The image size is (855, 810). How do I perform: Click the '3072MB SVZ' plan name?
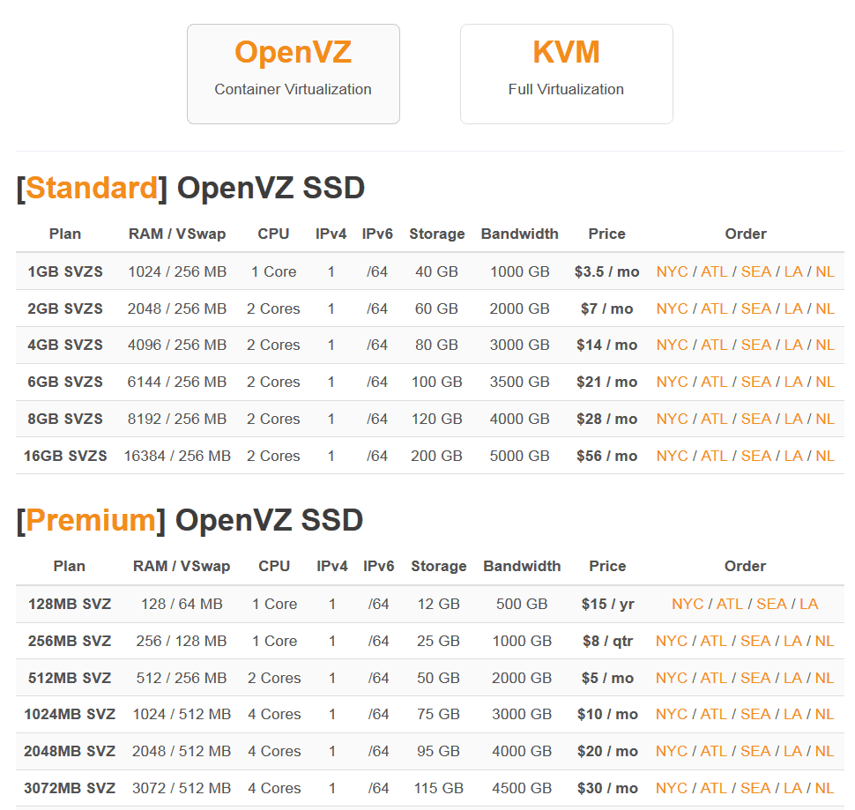click(x=70, y=788)
